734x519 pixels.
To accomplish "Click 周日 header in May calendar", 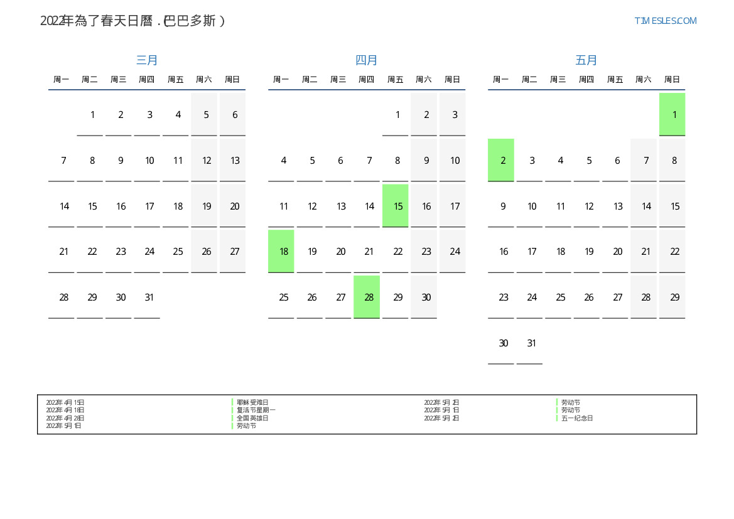I will (x=672, y=80).
